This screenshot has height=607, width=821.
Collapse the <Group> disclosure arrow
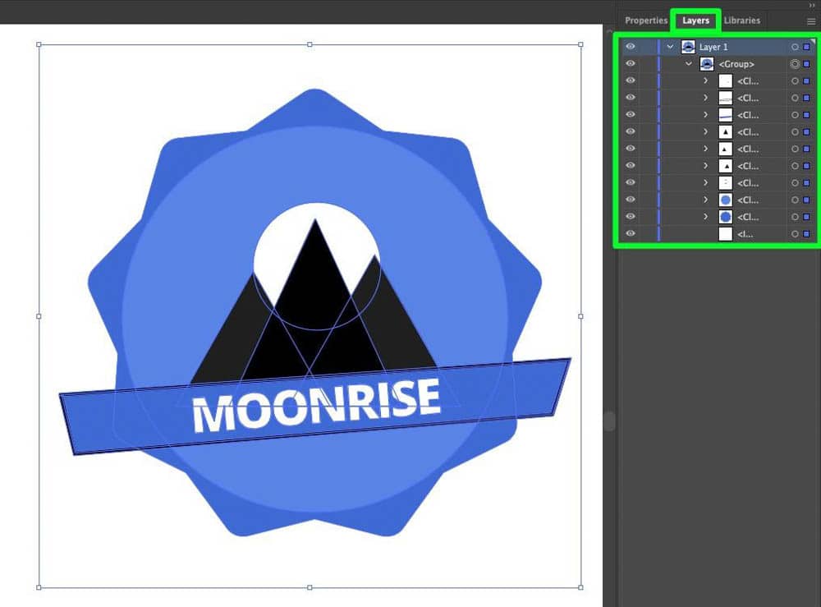point(689,64)
